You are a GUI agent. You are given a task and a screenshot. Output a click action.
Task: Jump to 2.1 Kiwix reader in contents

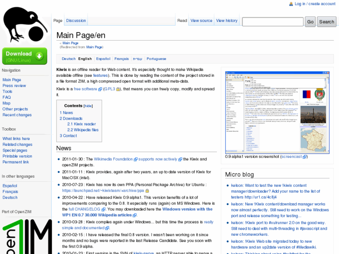81,124
